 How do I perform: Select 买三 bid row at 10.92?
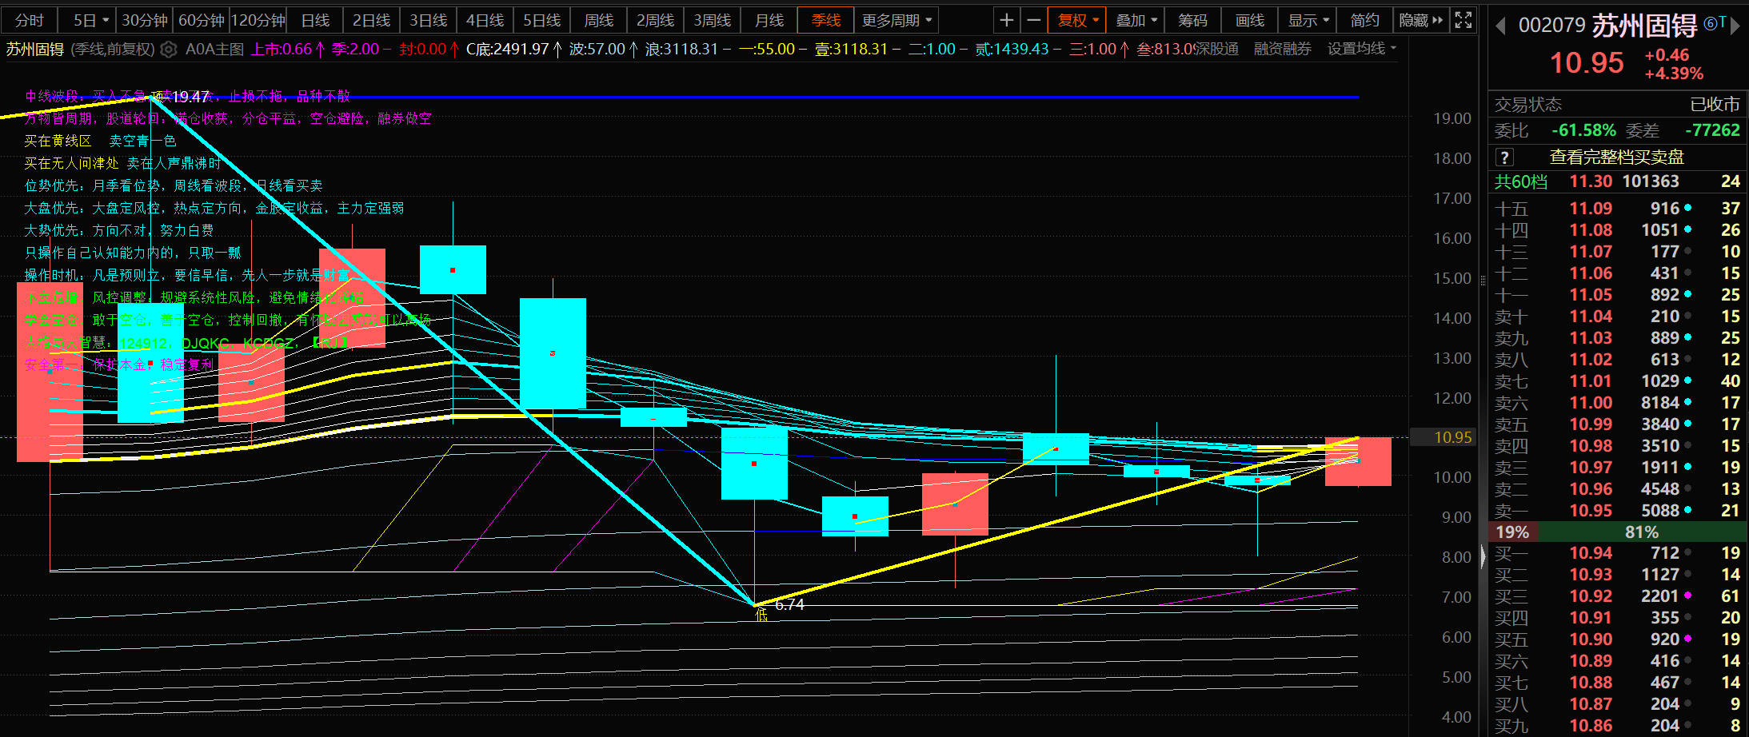(1618, 596)
